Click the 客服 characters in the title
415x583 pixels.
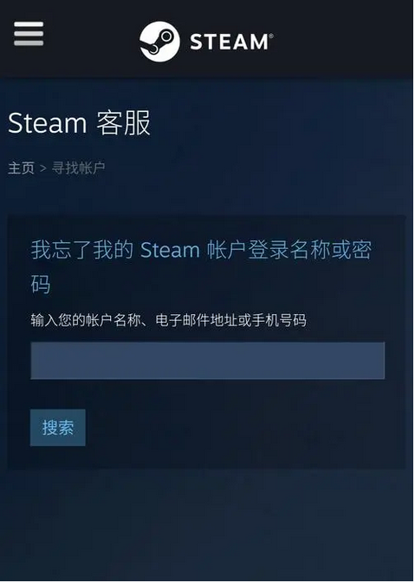click(x=123, y=123)
